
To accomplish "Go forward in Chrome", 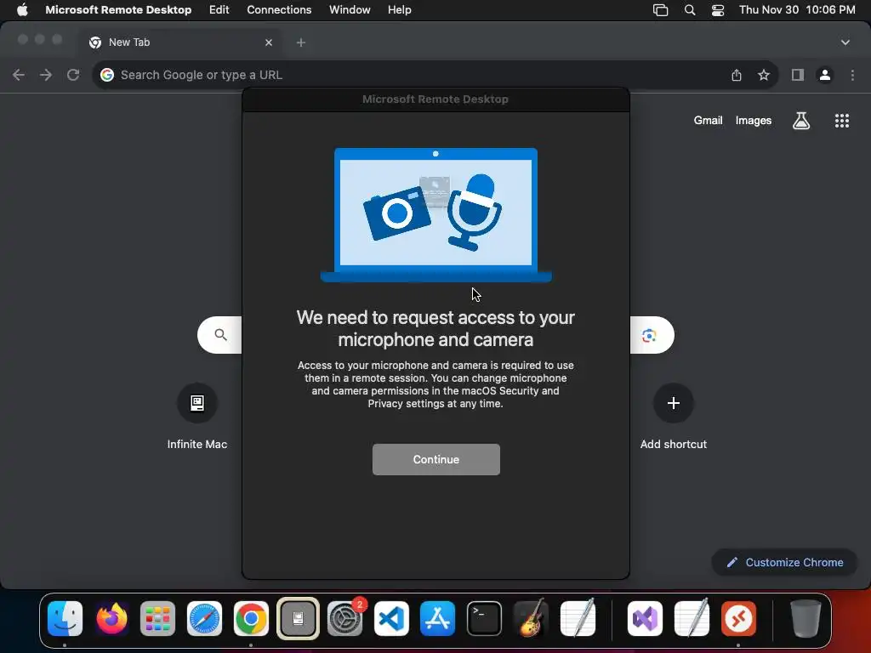I will 46,75.
